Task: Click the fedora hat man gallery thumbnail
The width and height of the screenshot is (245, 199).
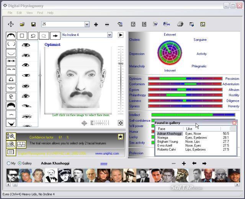Action: tap(129, 176)
